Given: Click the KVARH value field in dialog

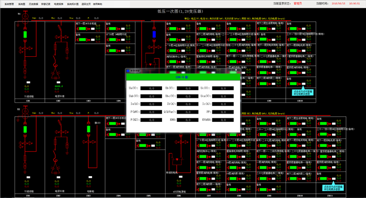Looking at the screenshot, I should point(223,120).
